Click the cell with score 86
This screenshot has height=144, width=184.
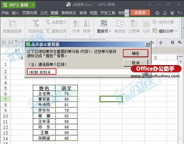pyautogui.click(x=66, y=127)
